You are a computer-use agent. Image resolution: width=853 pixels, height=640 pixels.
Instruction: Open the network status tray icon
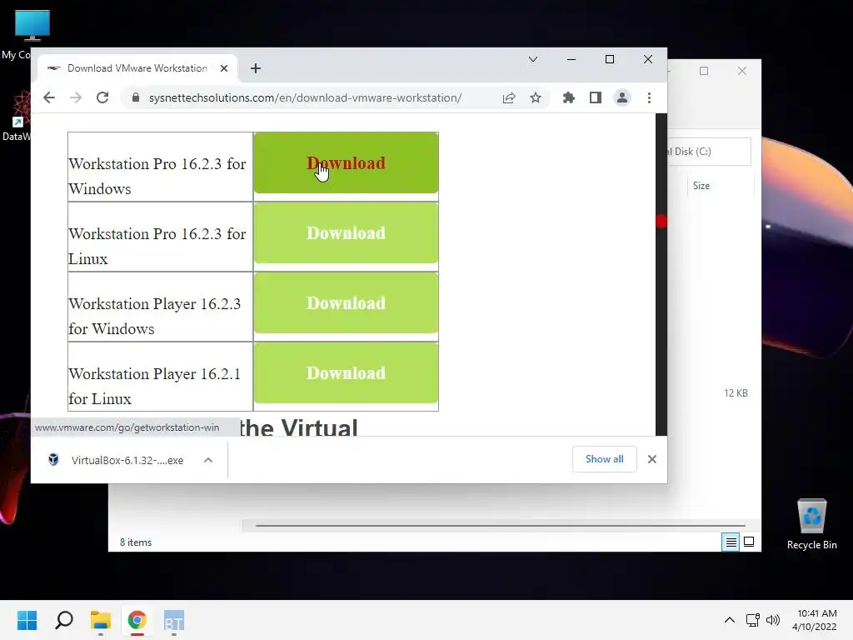click(753, 620)
